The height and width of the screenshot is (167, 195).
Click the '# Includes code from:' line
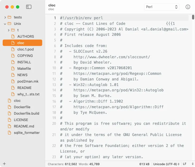(x=83, y=46)
